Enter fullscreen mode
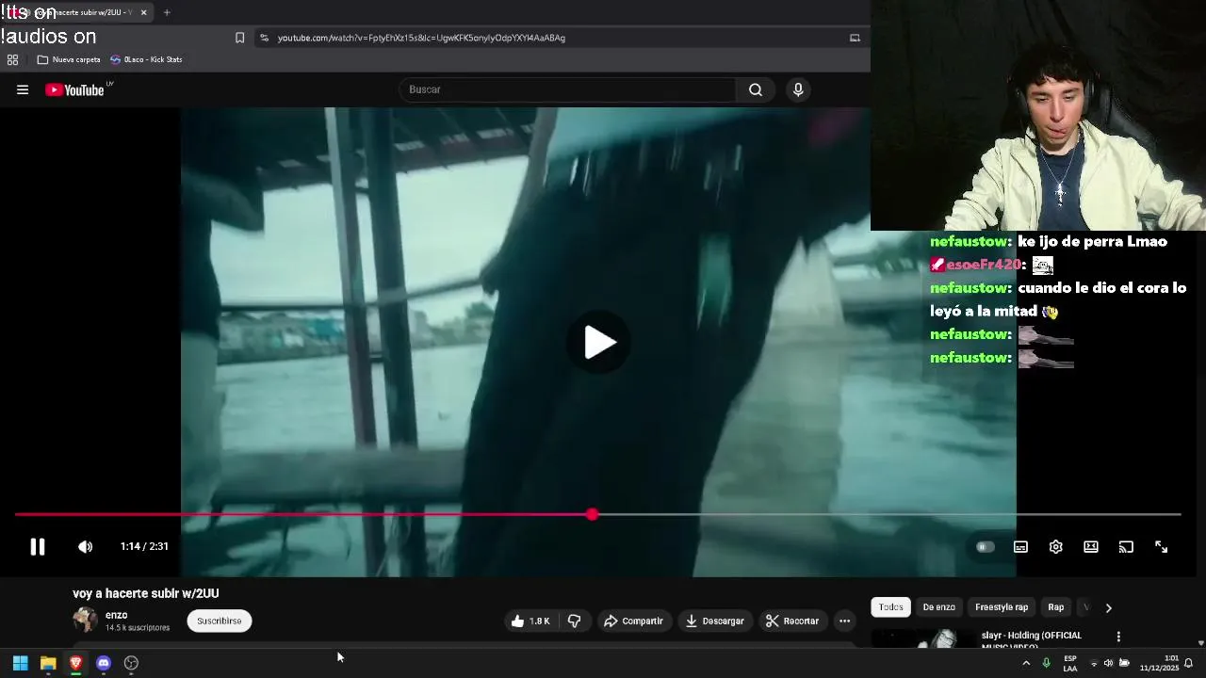This screenshot has width=1206, height=678. pos(1162,546)
